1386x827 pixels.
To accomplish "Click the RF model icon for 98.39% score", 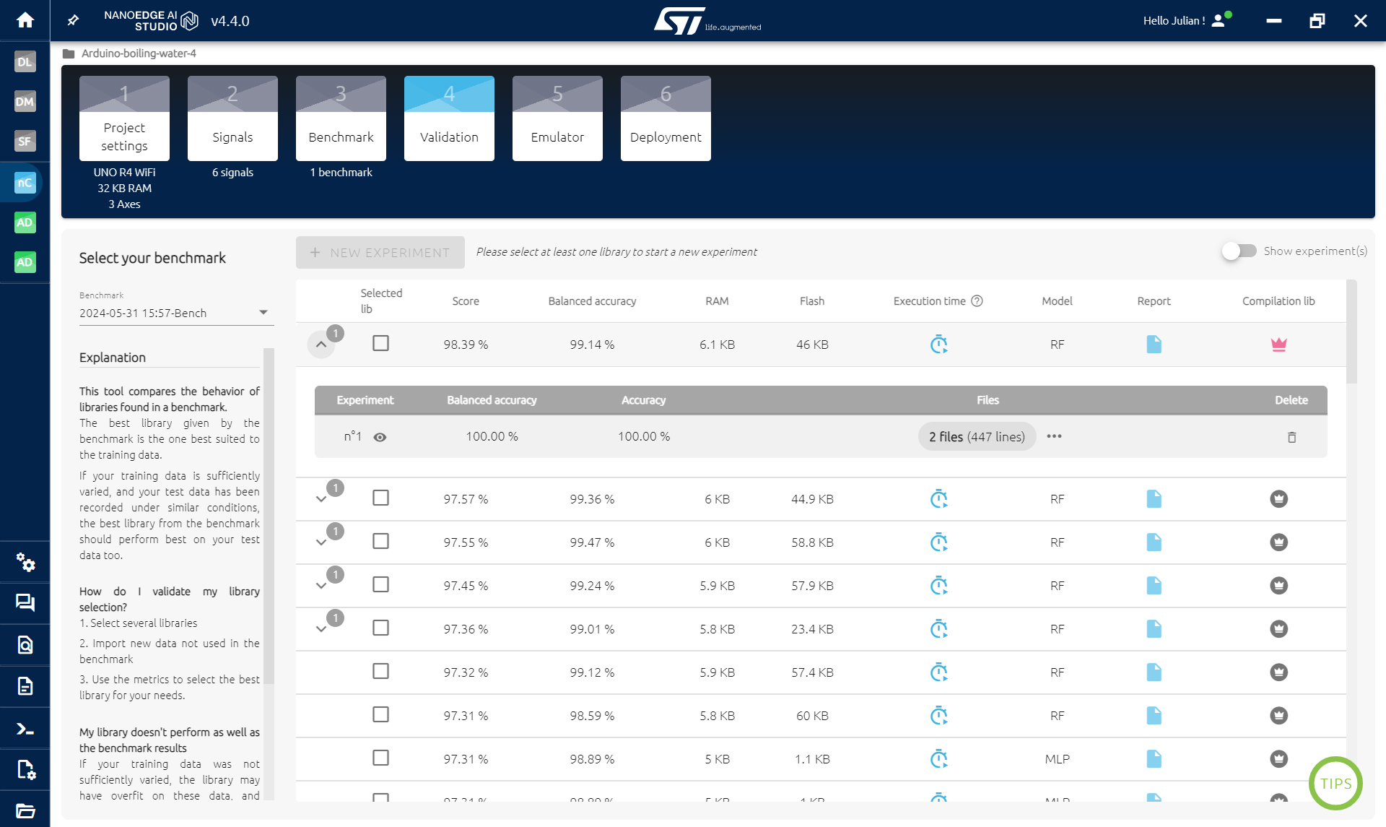I will (1058, 344).
